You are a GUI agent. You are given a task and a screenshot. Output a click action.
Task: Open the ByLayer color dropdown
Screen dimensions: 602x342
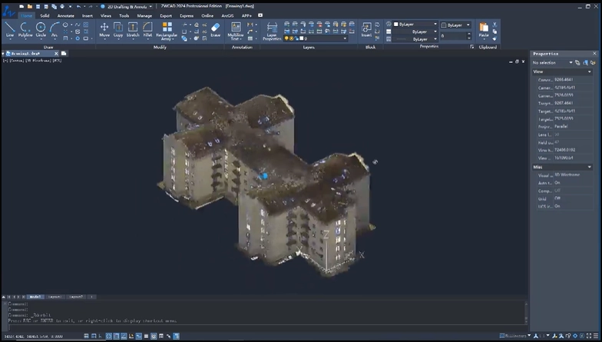(x=415, y=25)
